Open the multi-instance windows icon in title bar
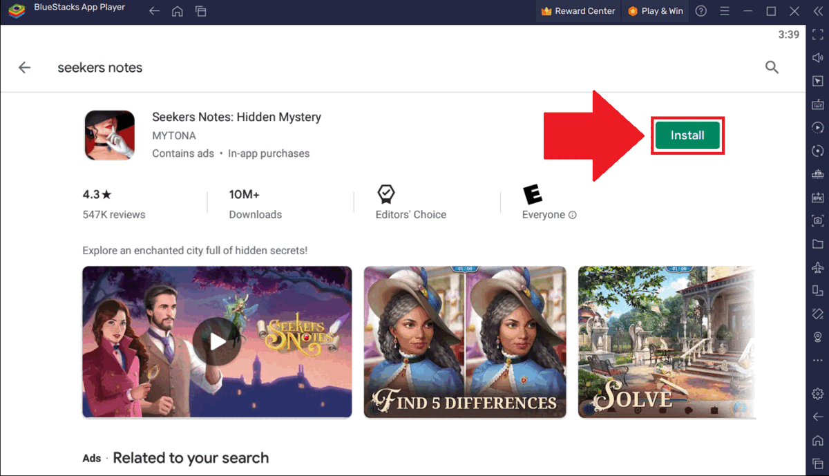Screen dimensions: 829x476 point(201,11)
